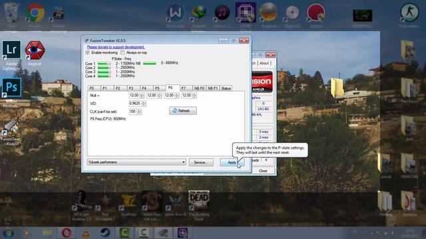Screen dimensions: 426x239
Task: Toggle Enable monitoring checkbox
Action: [88, 52]
